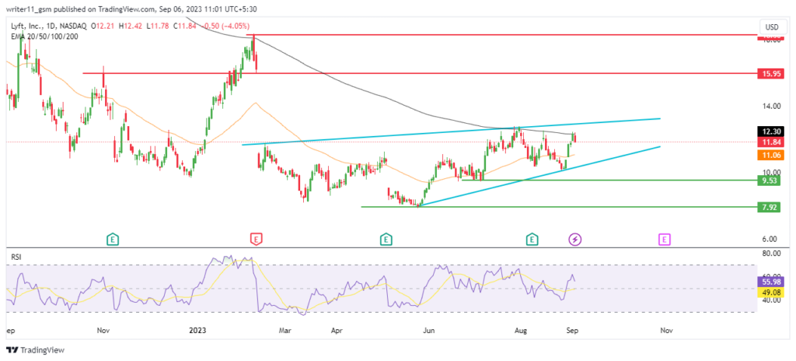Click the TradingView logo at bottom left
796x361 pixels.
(36, 350)
